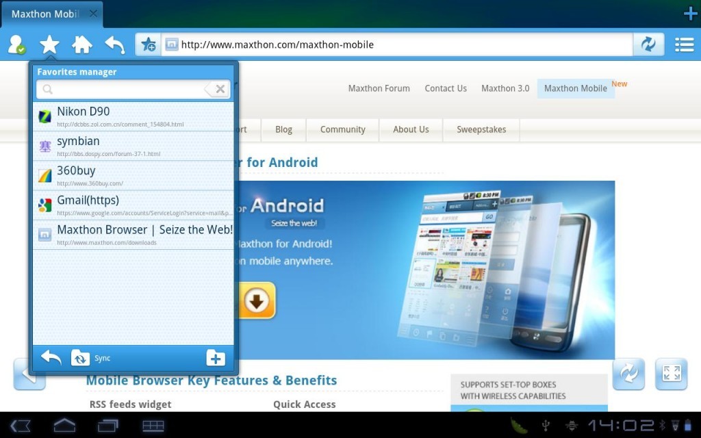Image resolution: width=701 pixels, height=438 pixels.
Task: Click the back arrow in toolbar
Action: [115, 44]
